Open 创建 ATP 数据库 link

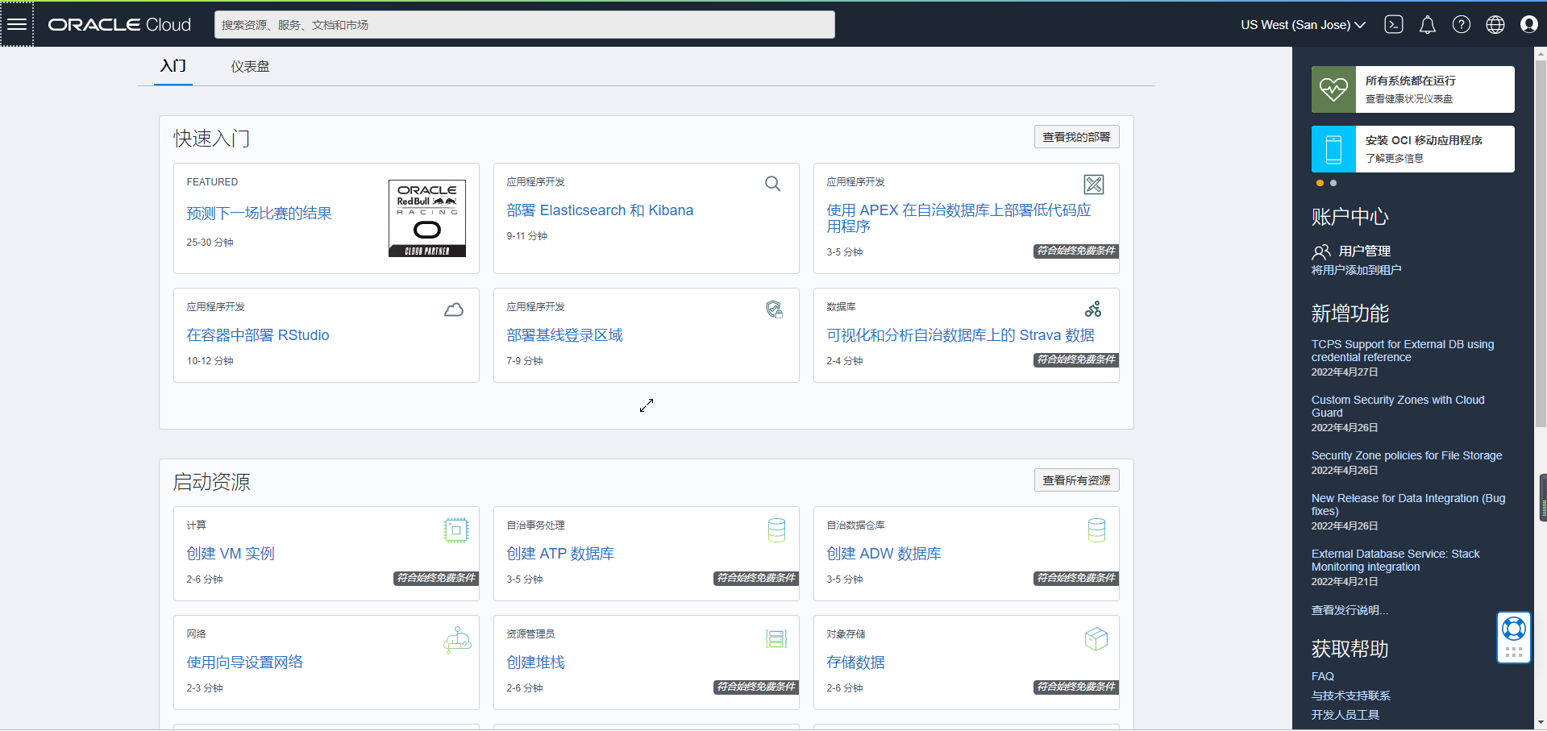coord(560,554)
